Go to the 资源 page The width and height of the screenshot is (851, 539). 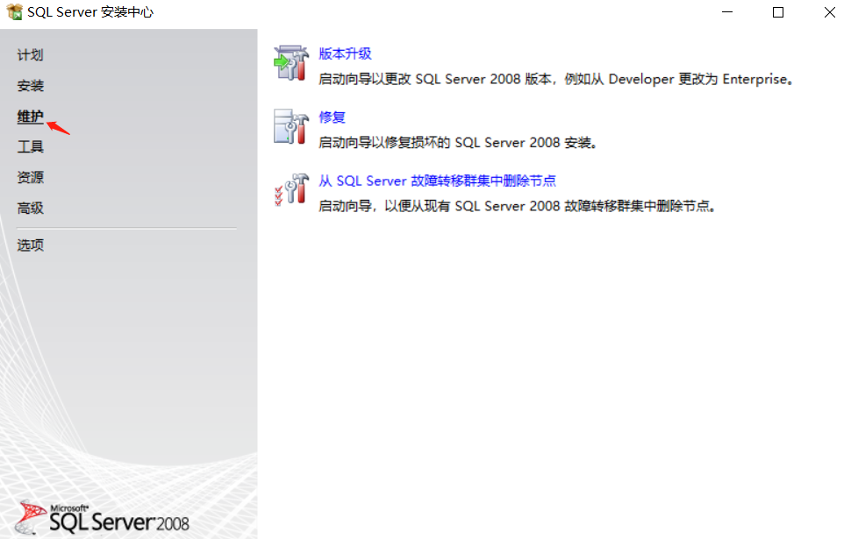[x=30, y=176]
